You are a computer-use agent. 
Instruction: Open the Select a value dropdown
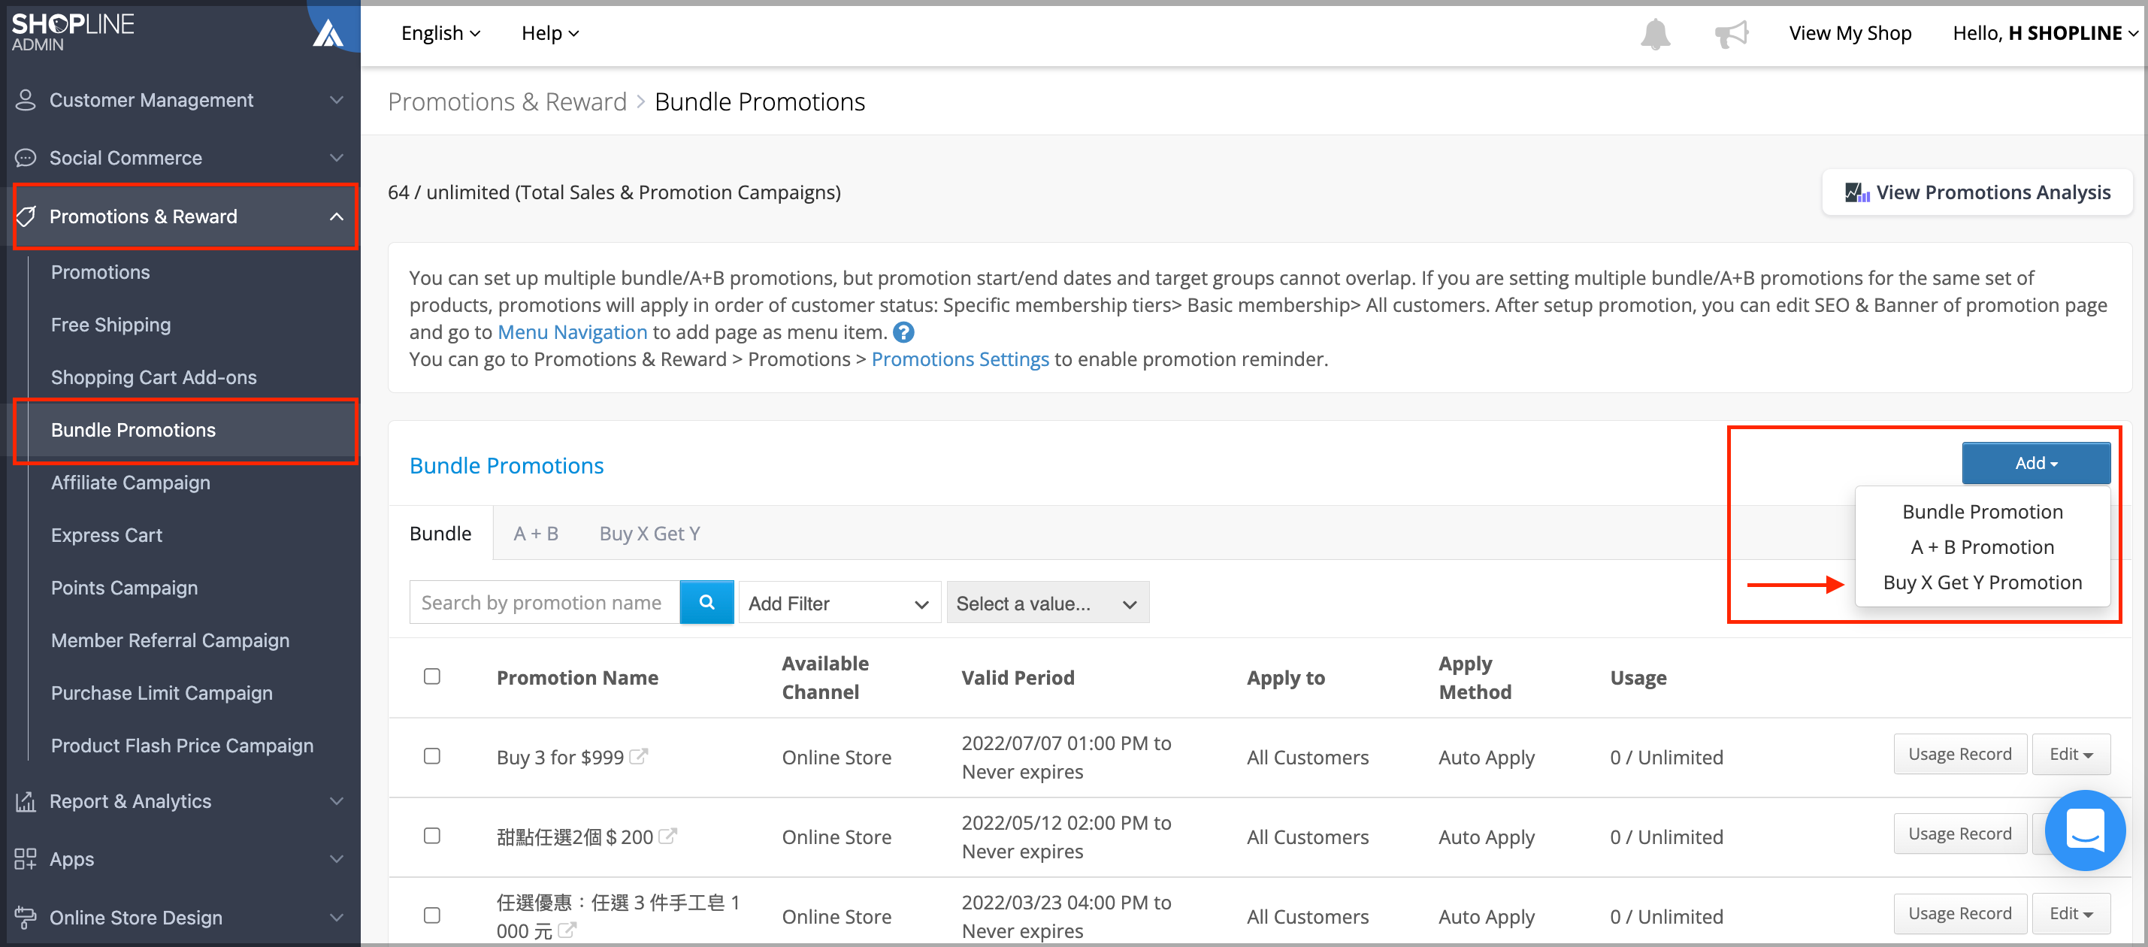pos(1047,603)
